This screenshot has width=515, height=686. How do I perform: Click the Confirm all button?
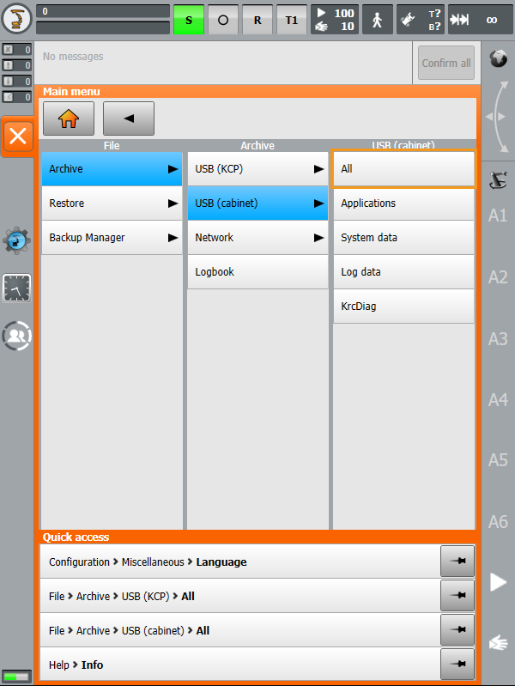[x=445, y=63]
